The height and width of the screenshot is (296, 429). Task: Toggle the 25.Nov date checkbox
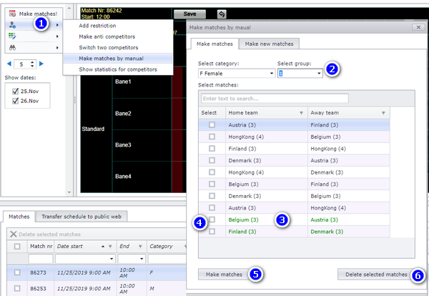[15, 92]
